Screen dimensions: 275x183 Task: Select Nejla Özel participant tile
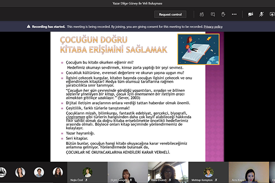click(x=87, y=172)
